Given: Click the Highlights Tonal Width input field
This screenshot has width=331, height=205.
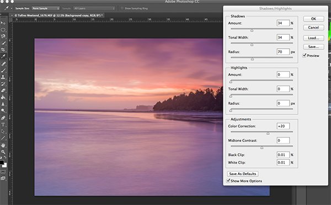Looking at the screenshot, I should point(283,89).
